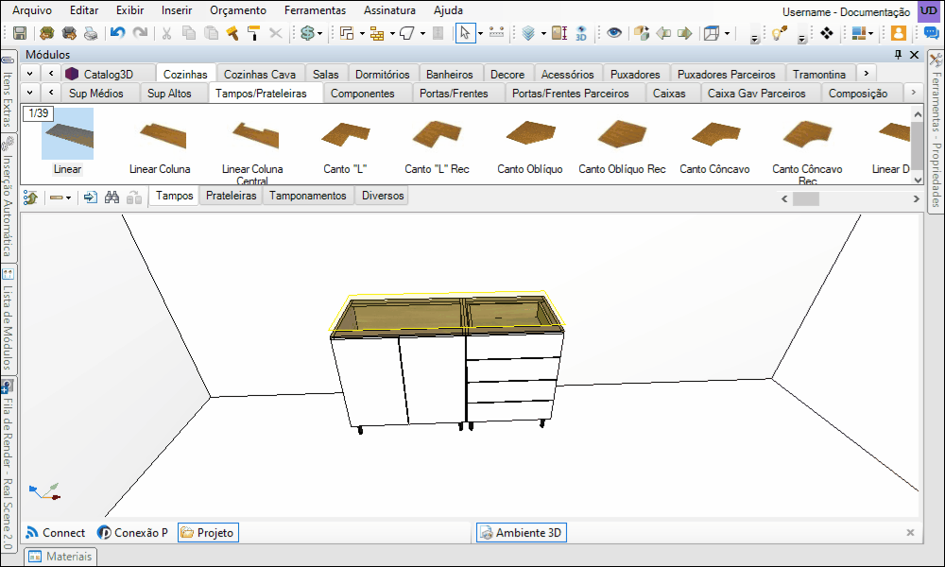This screenshot has width=945, height=567.
Task: Open the Orçamento menu
Action: pyautogui.click(x=238, y=10)
